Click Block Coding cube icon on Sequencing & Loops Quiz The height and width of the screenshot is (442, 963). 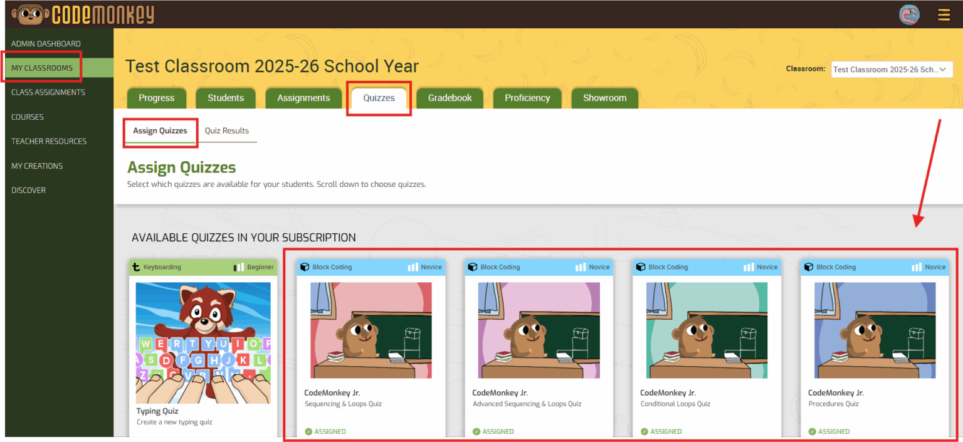click(x=305, y=267)
